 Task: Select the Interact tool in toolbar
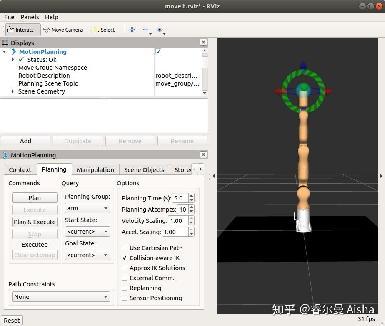[x=21, y=30]
